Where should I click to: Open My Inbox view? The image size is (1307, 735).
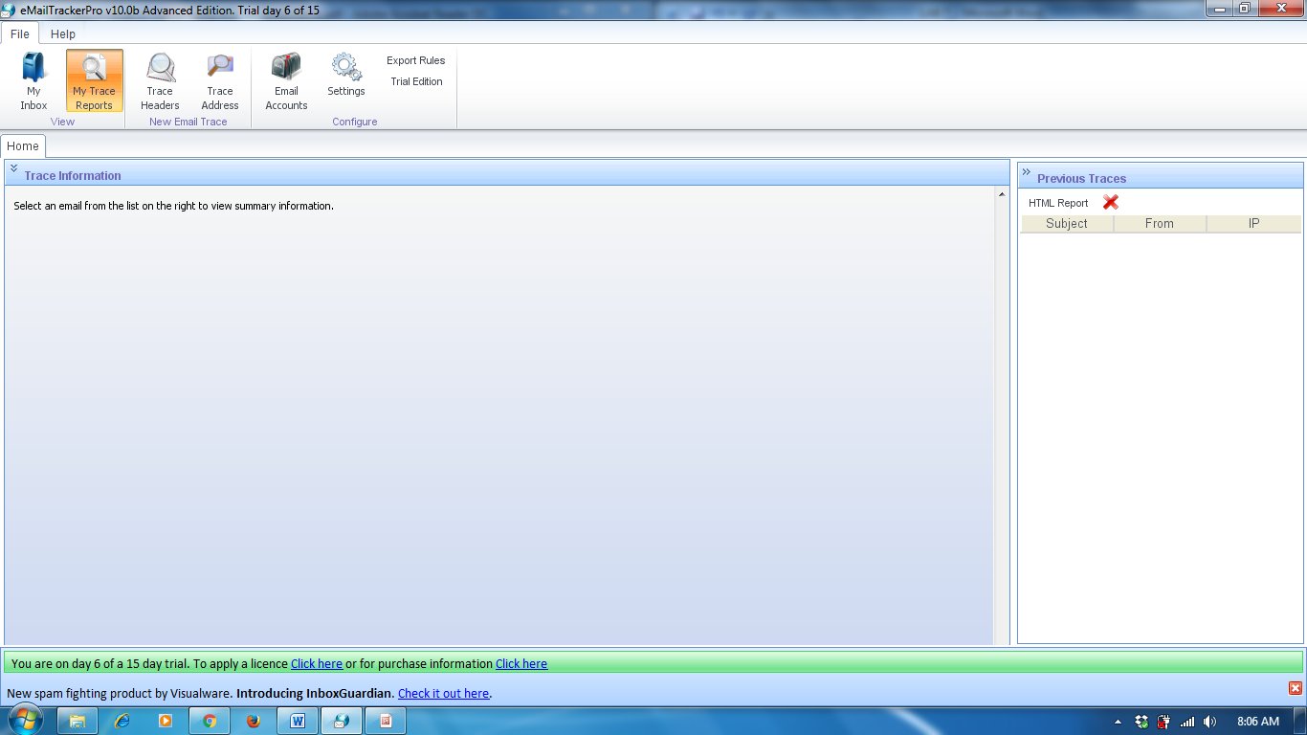tap(33, 80)
